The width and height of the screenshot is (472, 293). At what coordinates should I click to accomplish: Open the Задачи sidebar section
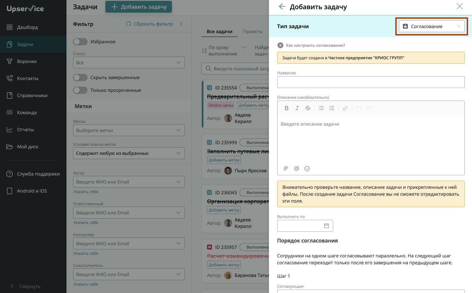pyautogui.click(x=33, y=44)
